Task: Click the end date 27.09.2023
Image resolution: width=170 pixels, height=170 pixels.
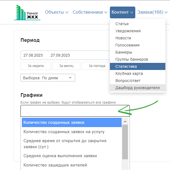Action: (x=60, y=55)
